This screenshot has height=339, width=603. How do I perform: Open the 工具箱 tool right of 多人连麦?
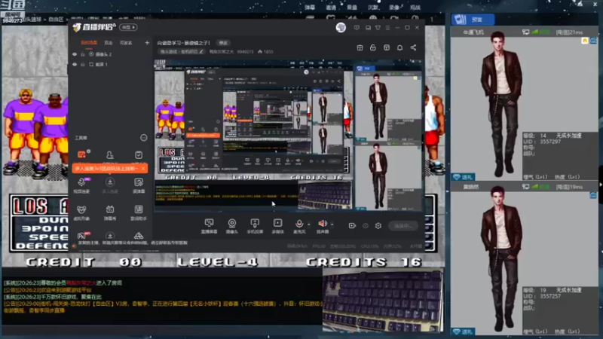coord(139,185)
